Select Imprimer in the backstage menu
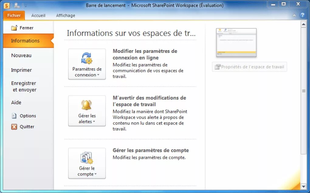The width and height of the screenshot is (310, 193). pyautogui.click(x=21, y=70)
